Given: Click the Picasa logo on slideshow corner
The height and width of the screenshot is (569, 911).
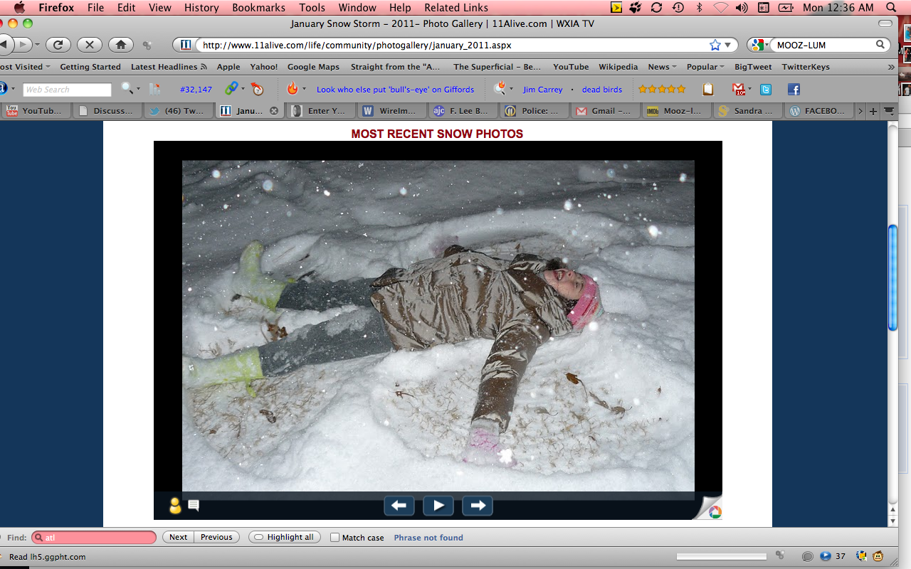Looking at the screenshot, I should tap(714, 511).
